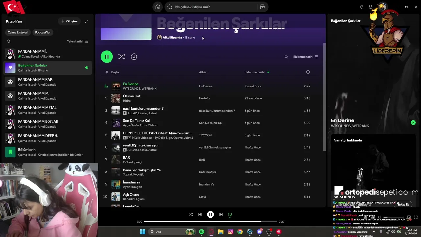
Task: Open WTSOUNDS, WTFRANK artist link in the right panel
Action: 350,126
